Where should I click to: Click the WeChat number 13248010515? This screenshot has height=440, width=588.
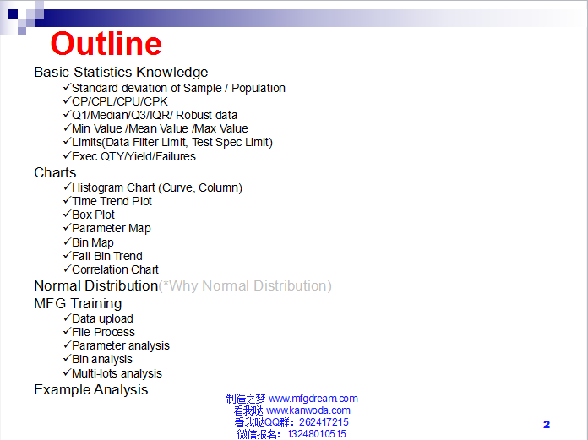click(317, 434)
